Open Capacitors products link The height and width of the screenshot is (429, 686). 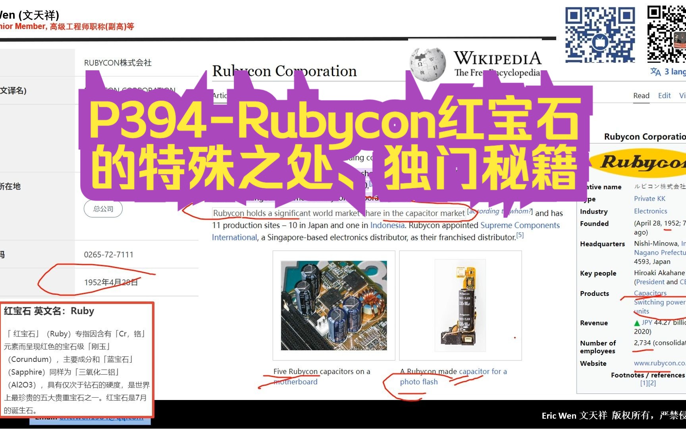coord(650,293)
